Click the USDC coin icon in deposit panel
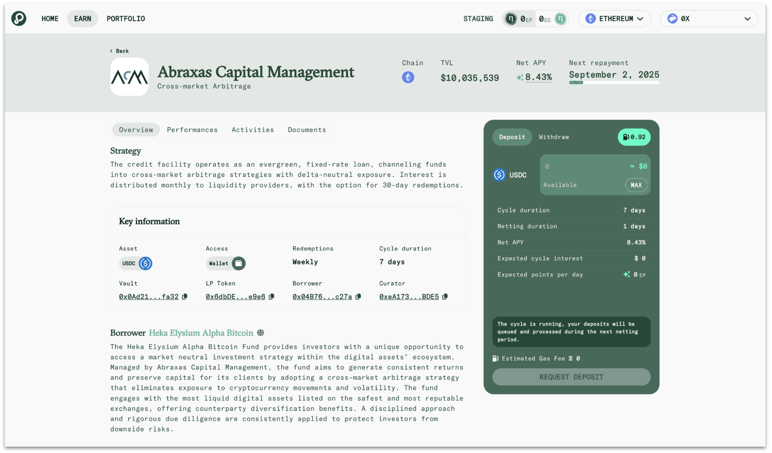This screenshot has height=453, width=772. [x=499, y=175]
